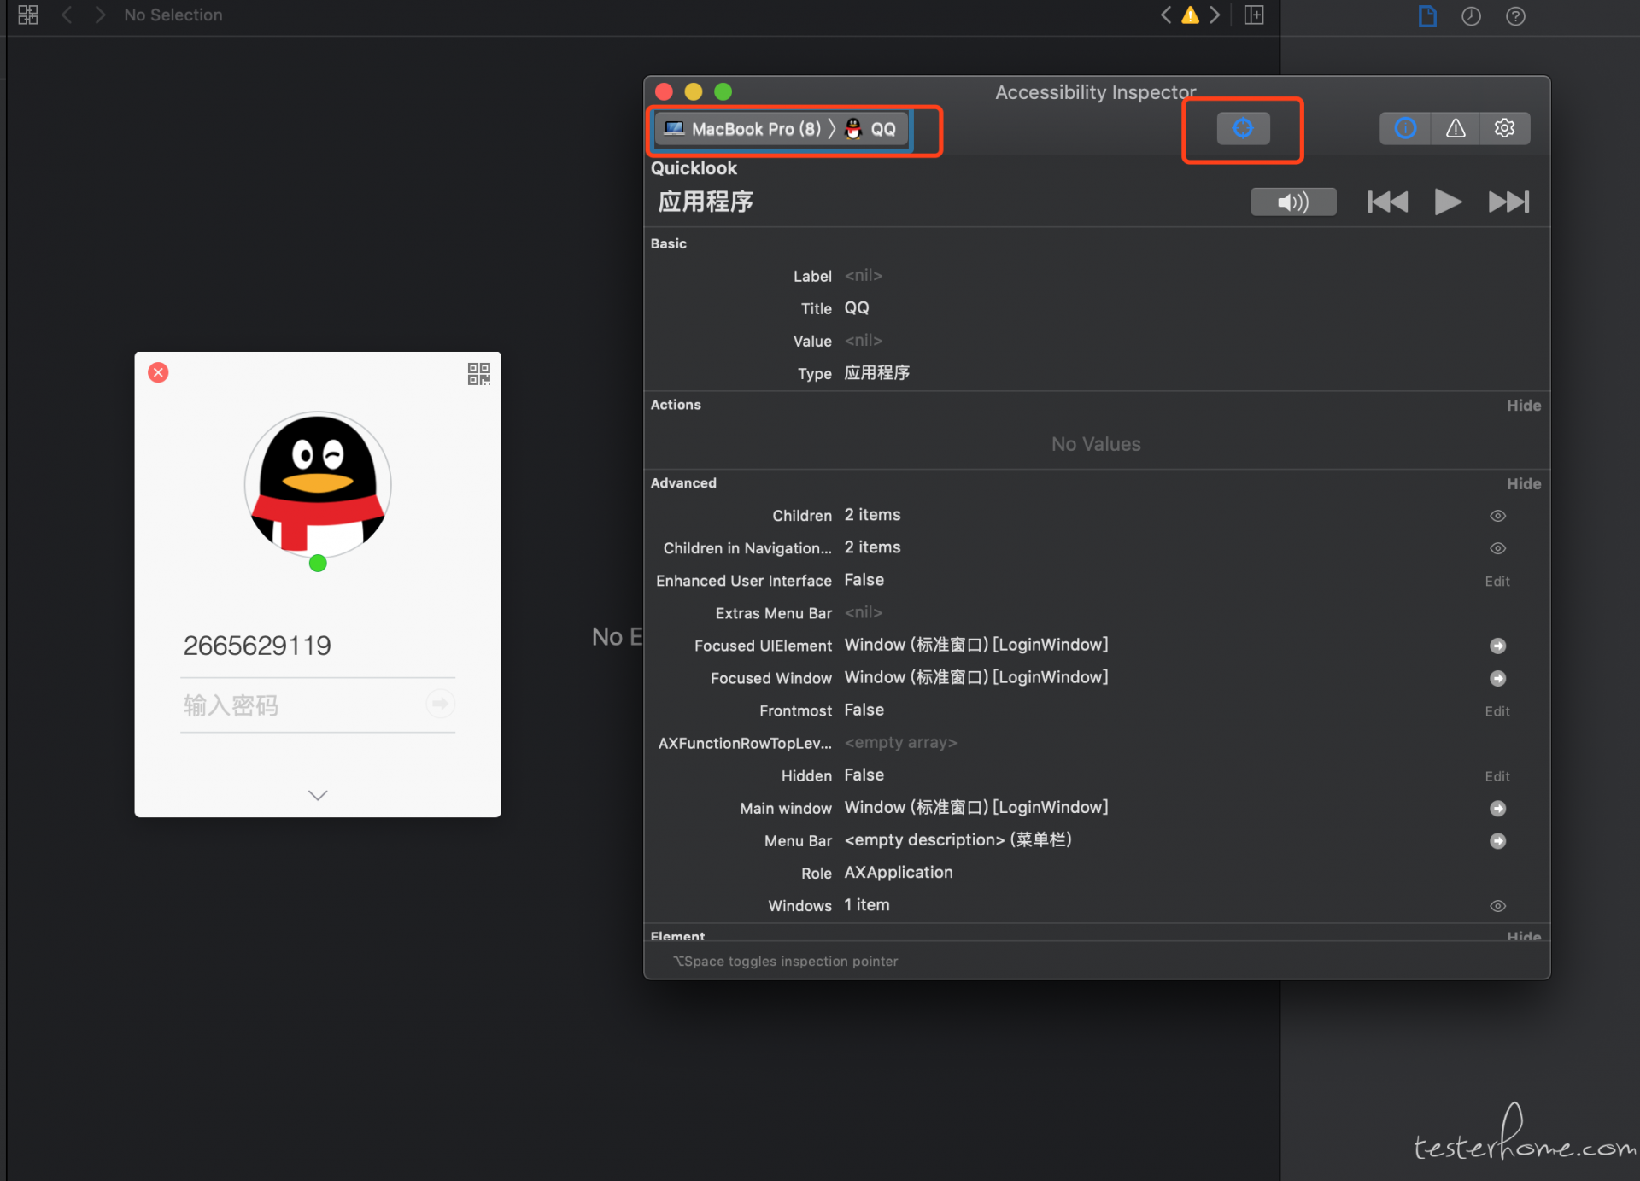Navigate to Focused Window via arrow
This screenshot has height=1181, width=1640.
click(x=1497, y=679)
